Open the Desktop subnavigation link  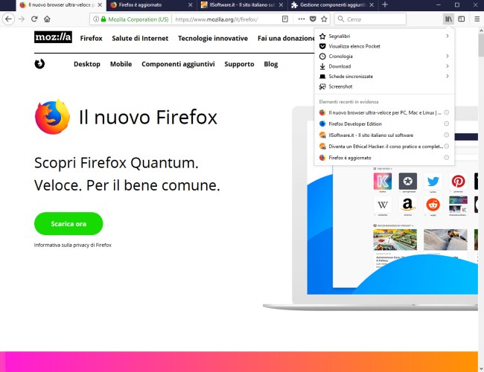[x=86, y=64]
